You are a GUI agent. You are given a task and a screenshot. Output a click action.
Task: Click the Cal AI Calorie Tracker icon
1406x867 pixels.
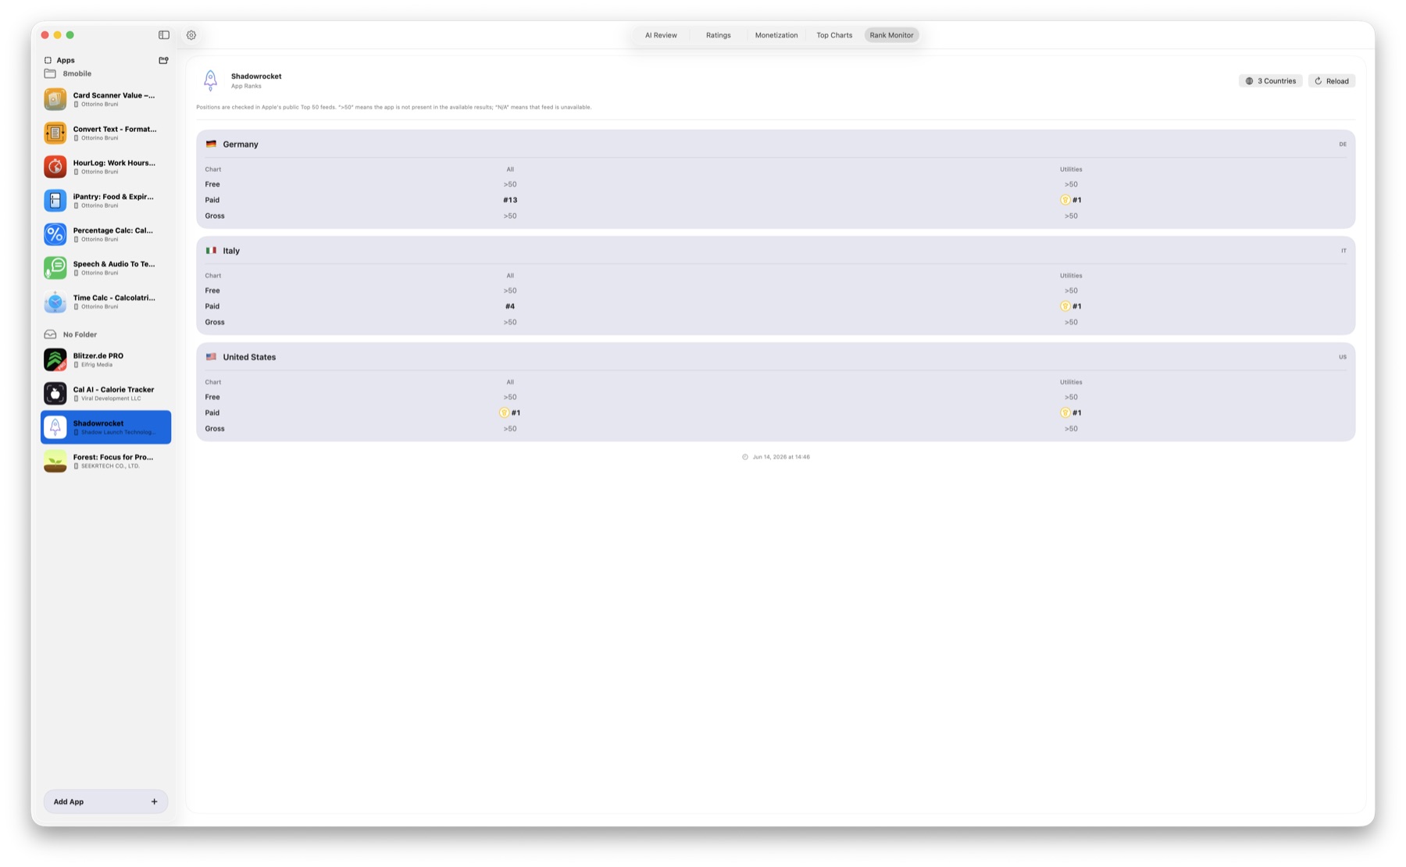[55, 393]
